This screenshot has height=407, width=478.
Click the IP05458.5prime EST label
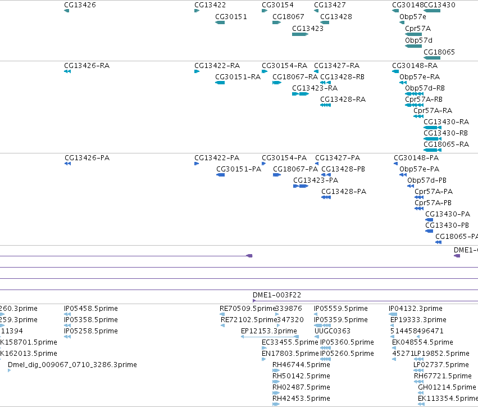point(91,309)
